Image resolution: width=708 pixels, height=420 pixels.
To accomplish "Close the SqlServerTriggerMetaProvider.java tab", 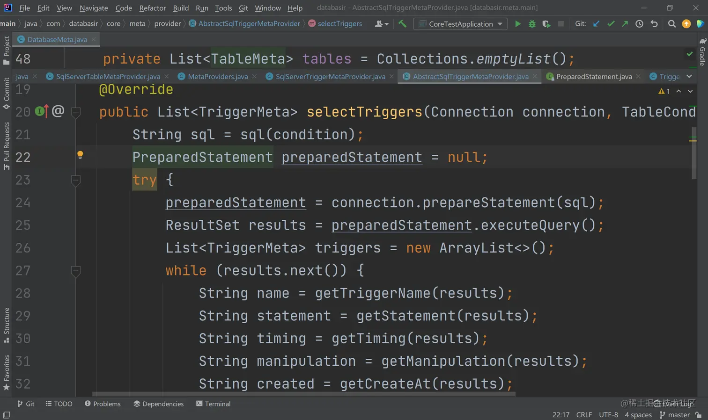I will pyautogui.click(x=391, y=76).
